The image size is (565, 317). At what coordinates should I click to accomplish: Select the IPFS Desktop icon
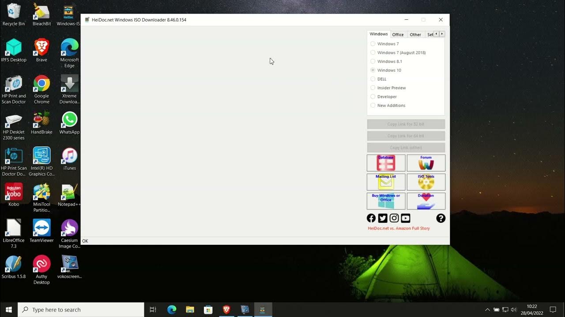[x=14, y=50]
